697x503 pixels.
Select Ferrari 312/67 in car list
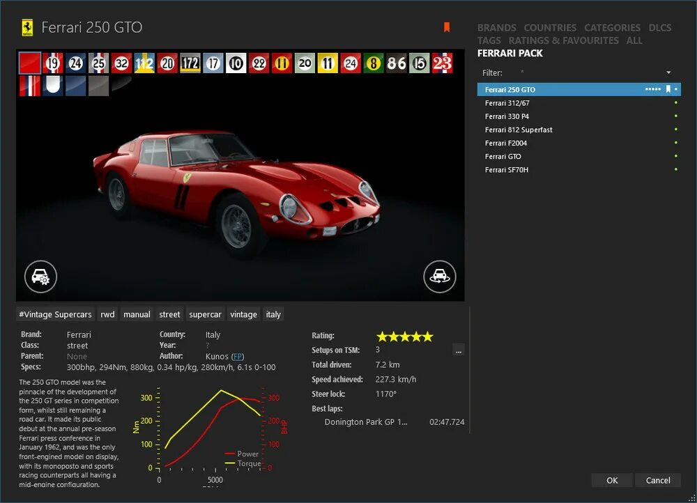[579, 102]
